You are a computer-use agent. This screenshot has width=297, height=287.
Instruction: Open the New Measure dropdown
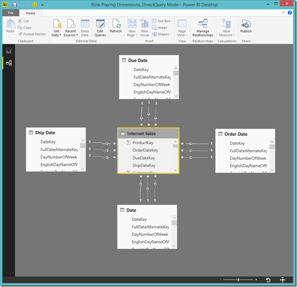pyautogui.click(x=227, y=28)
